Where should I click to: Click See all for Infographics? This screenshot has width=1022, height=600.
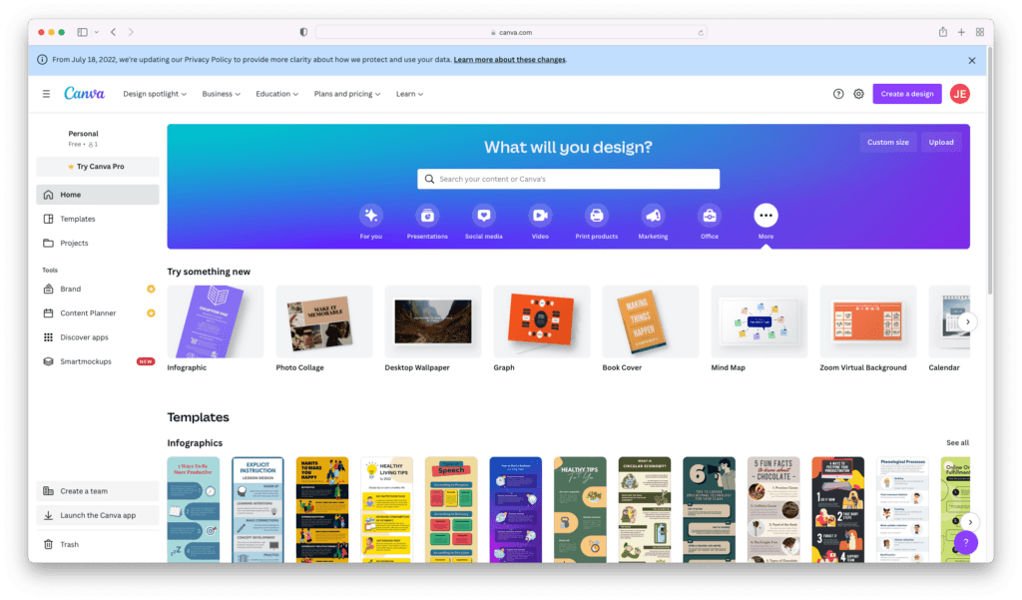tap(957, 443)
